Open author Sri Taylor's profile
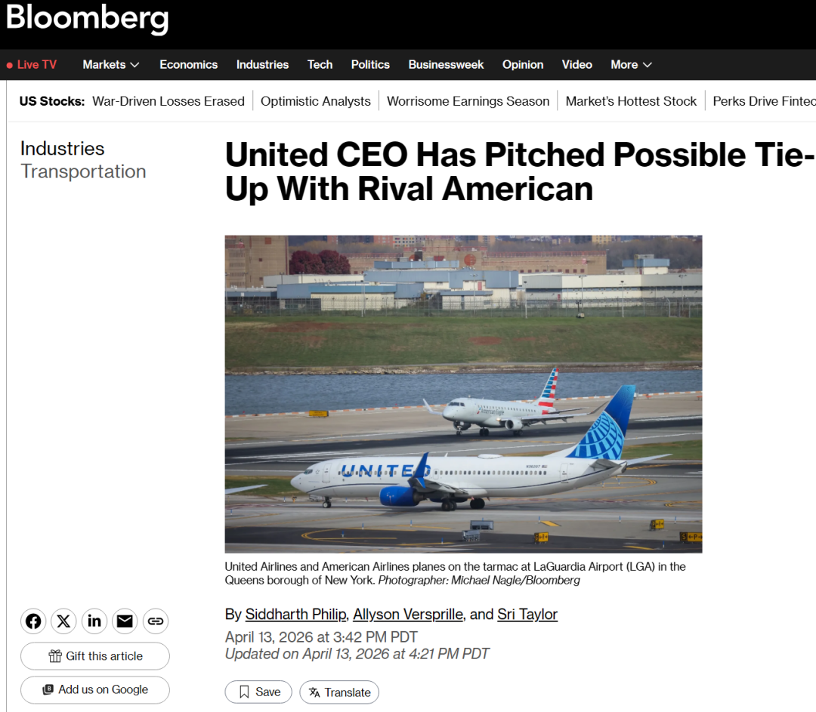This screenshot has height=712, width=816. 527,615
